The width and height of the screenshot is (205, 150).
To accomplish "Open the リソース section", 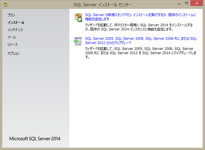I will (x=13, y=45).
